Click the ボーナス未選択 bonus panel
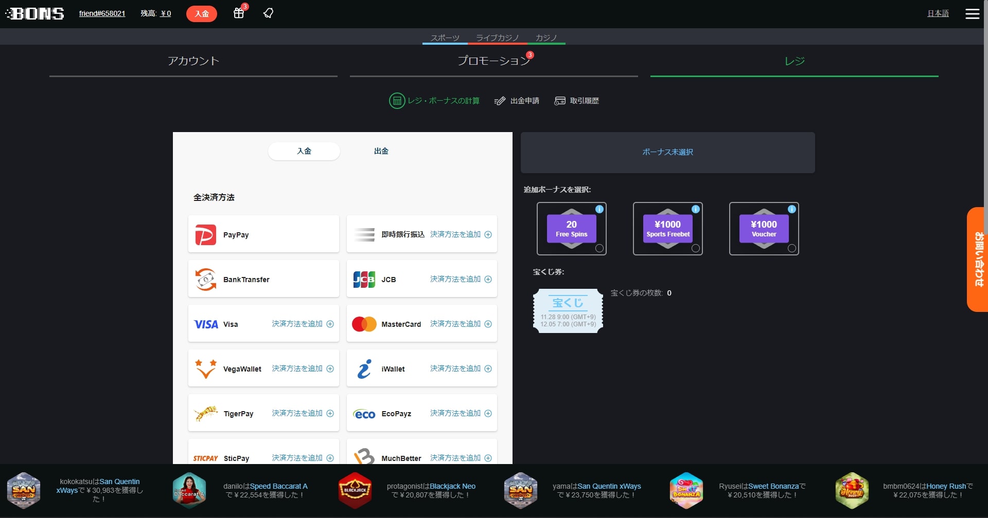 pyautogui.click(x=668, y=153)
